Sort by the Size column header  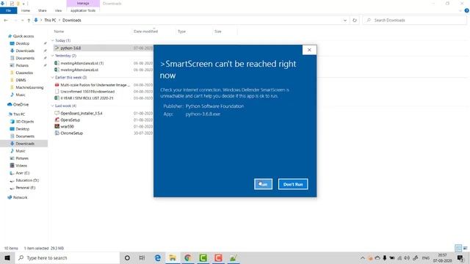coord(218,31)
